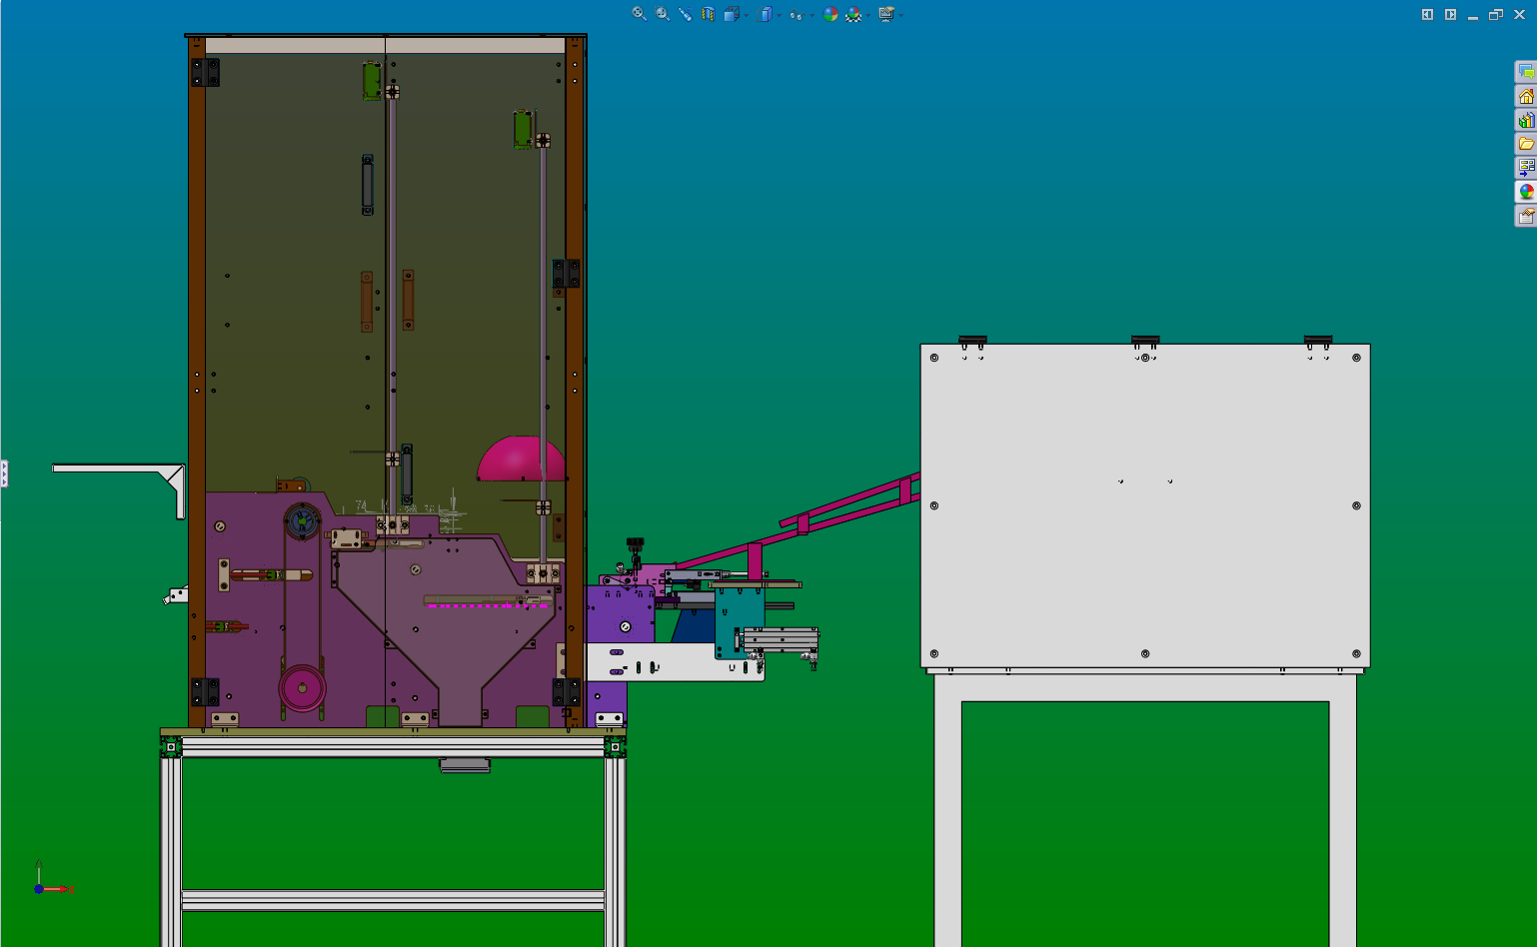
Task: Click the green Y axis of the triad
Action: click(39, 871)
